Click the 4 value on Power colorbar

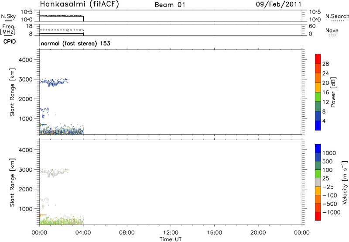[x=324, y=121]
